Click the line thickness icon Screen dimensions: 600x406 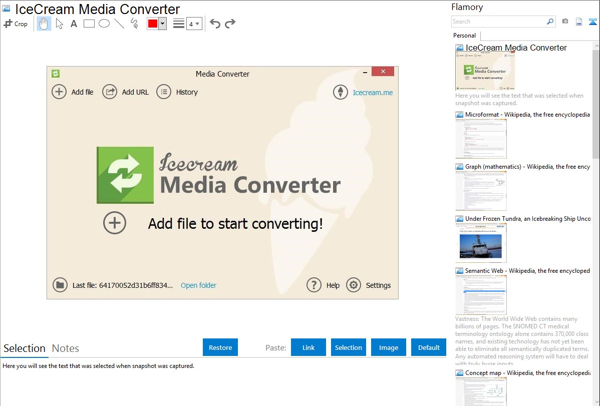tap(179, 24)
